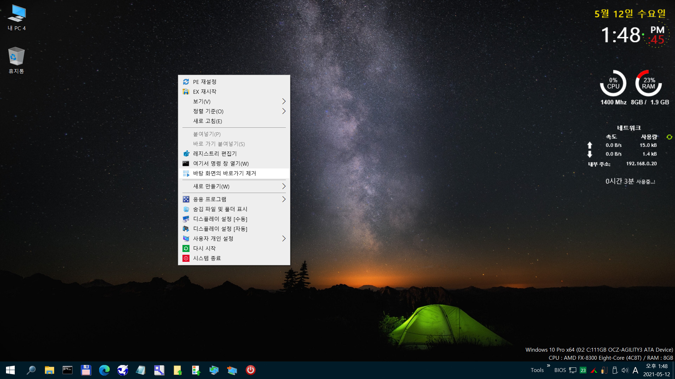Click the registry editor cube icon
The height and width of the screenshot is (379, 675).
click(x=186, y=154)
